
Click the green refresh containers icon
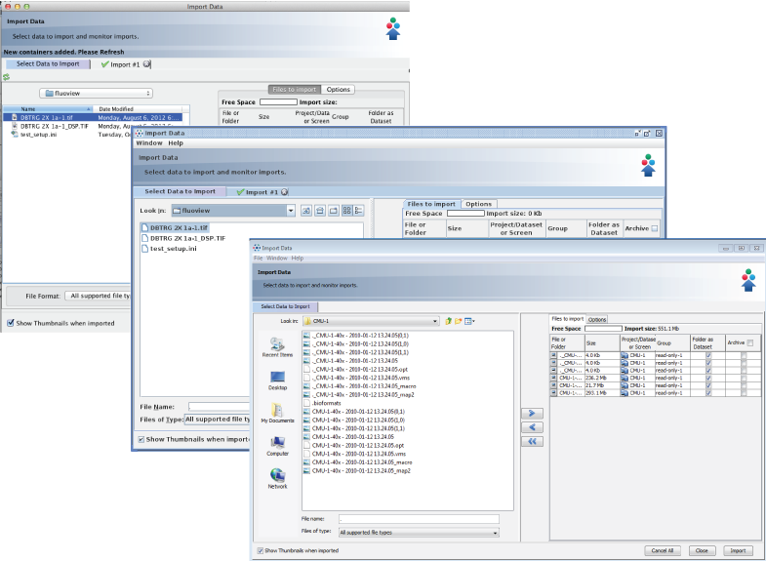tap(7, 76)
